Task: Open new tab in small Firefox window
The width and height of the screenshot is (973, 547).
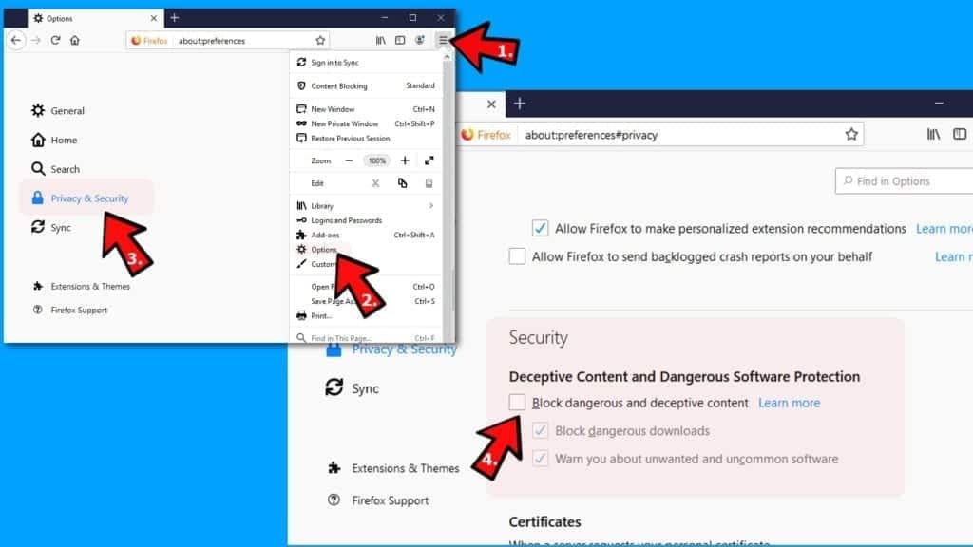Action: point(175,18)
